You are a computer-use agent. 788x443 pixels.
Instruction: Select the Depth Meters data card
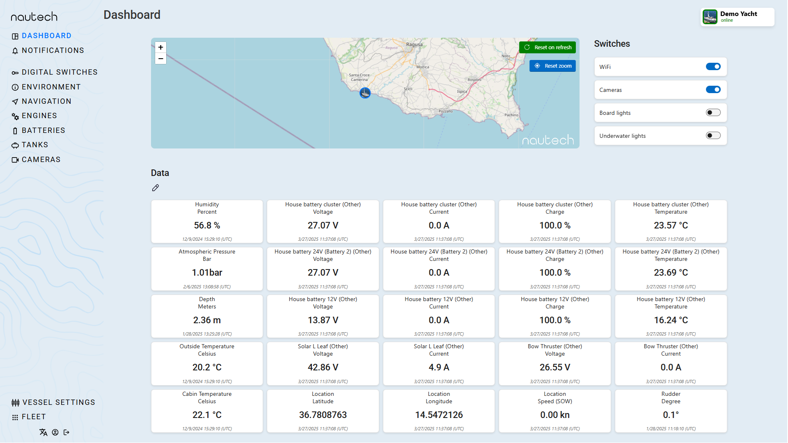(207, 316)
